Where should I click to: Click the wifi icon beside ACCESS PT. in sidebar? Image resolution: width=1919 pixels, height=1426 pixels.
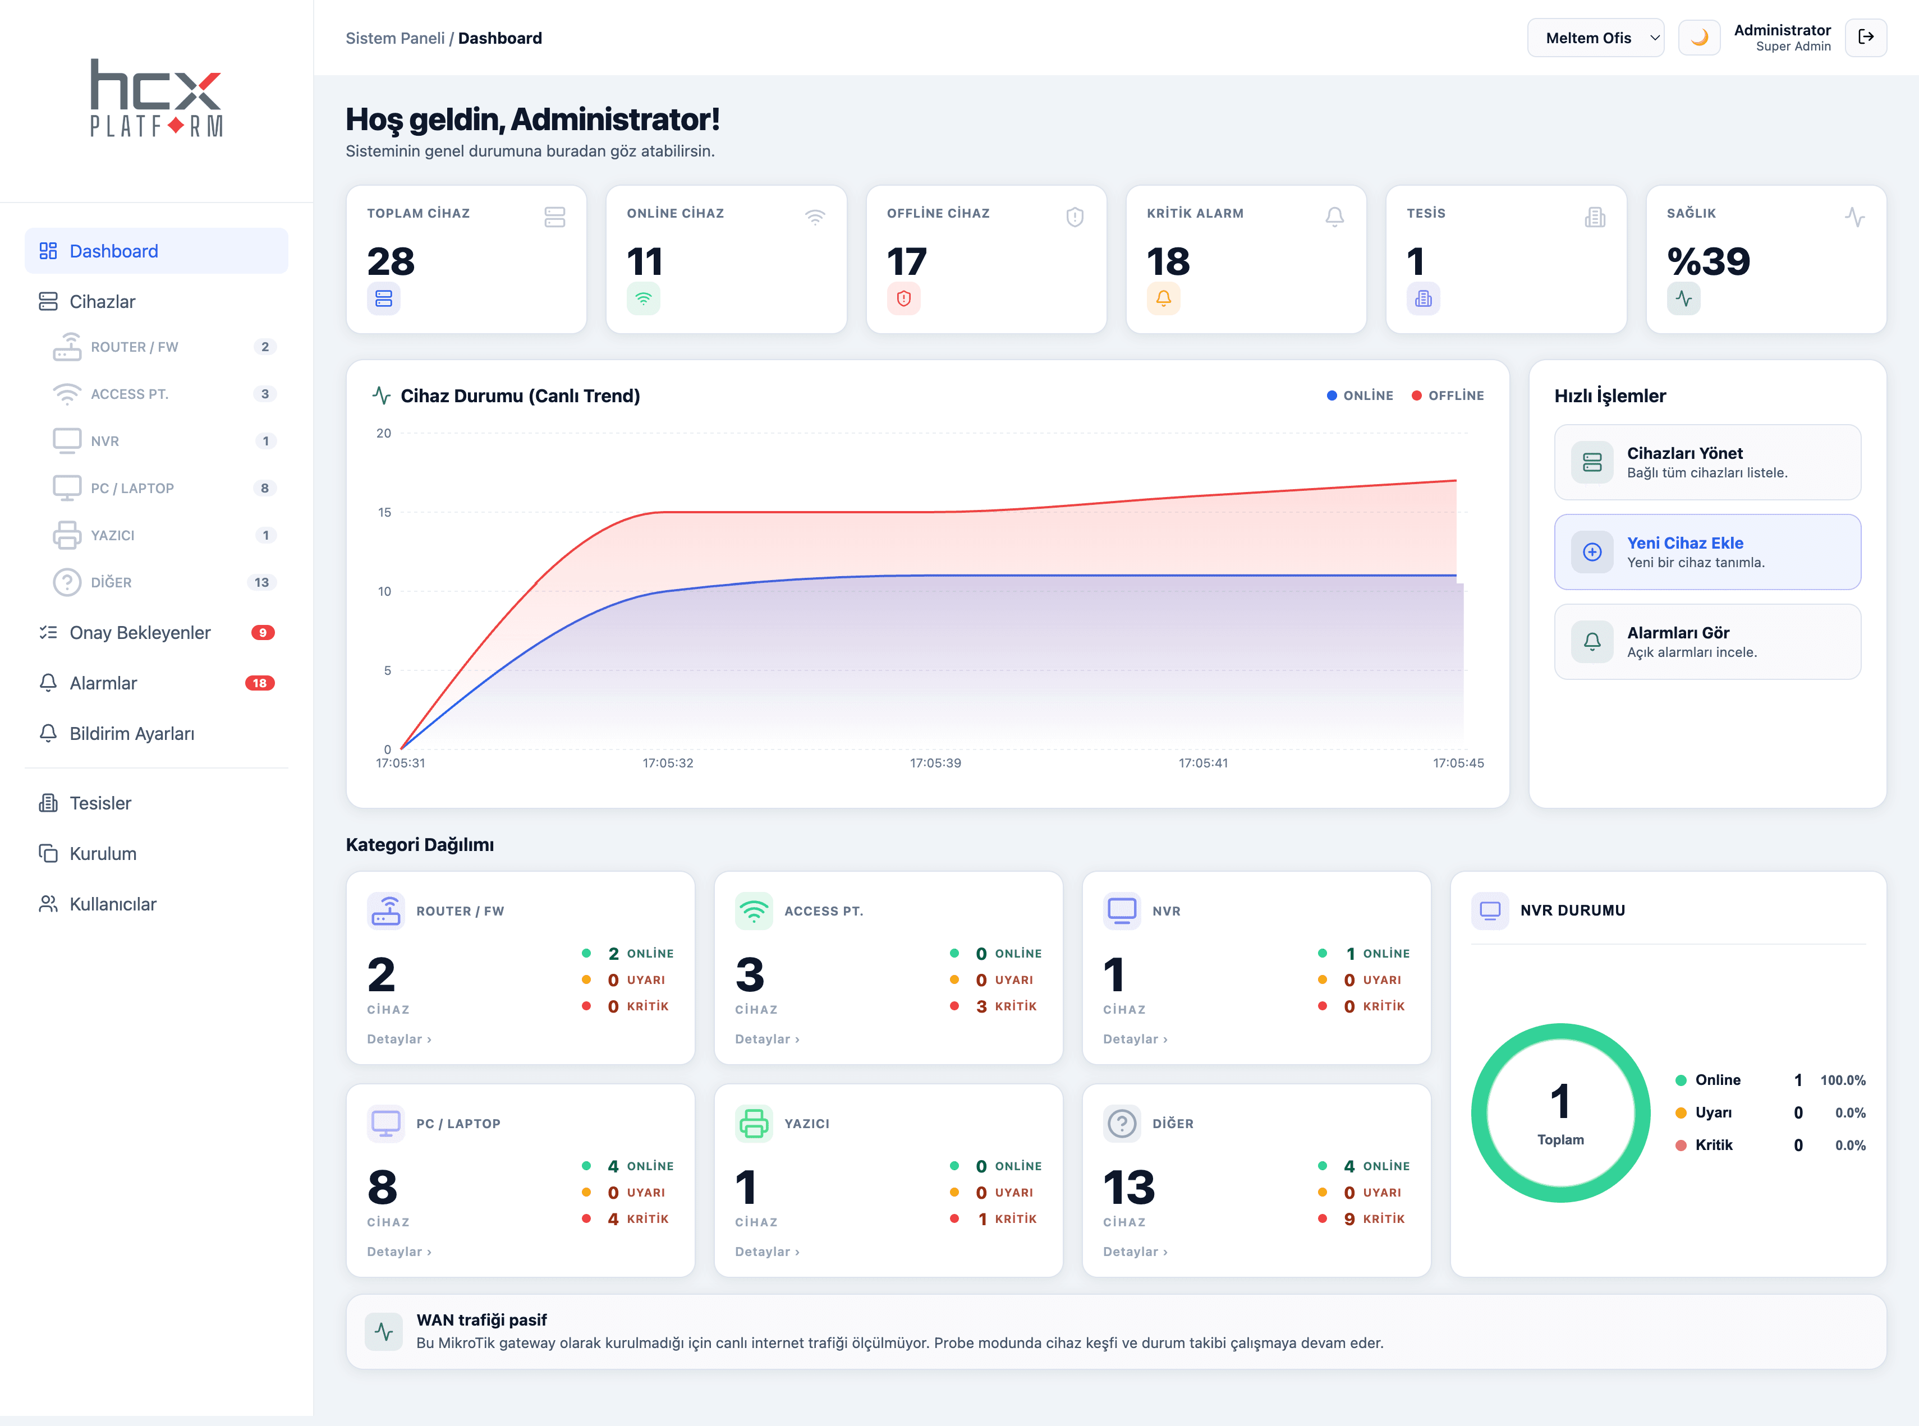67,394
